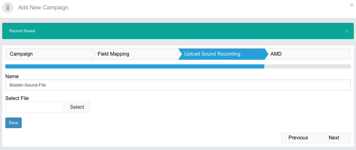Click the Record Saved message text
This screenshot has width=356, height=150.
click(22, 31)
